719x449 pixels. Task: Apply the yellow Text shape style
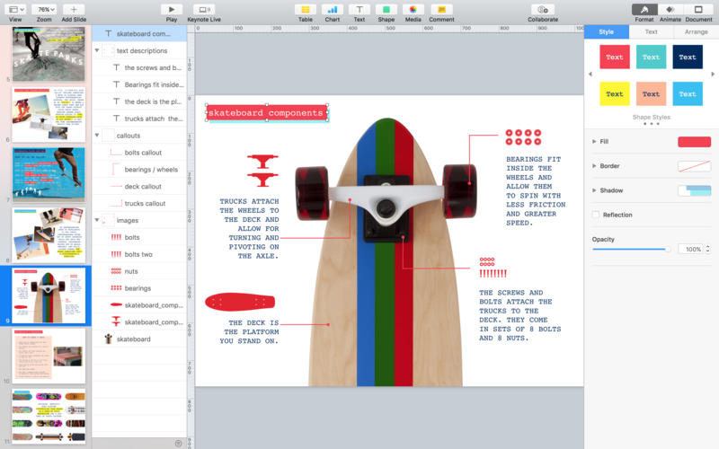coord(615,93)
